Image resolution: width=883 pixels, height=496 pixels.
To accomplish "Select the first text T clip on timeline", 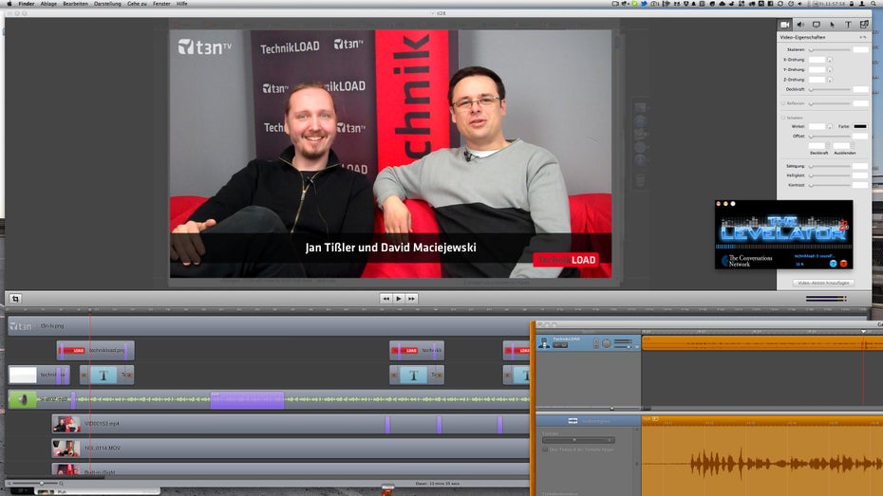I will pyautogui.click(x=107, y=376).
